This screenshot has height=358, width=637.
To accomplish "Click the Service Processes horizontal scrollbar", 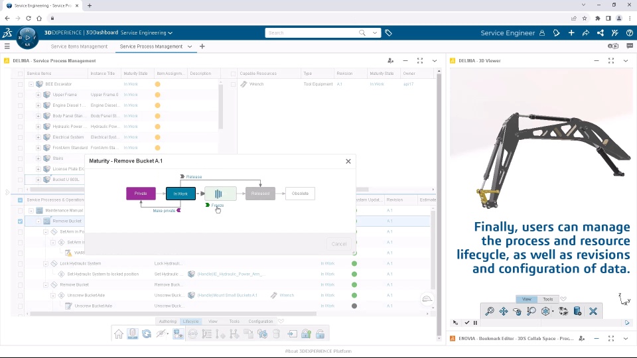I will coord(173,314).
